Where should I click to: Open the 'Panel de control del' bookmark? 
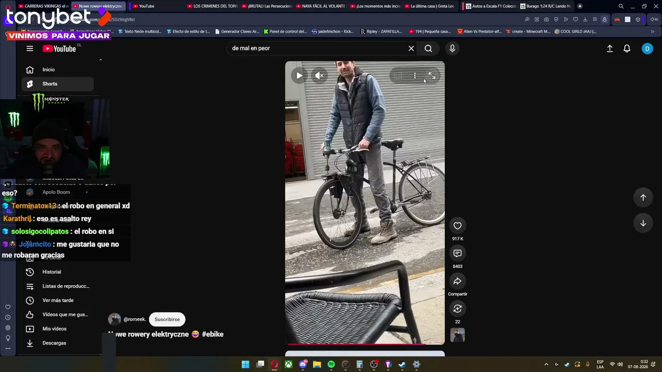pyautogui.click(x=285, y=32)
